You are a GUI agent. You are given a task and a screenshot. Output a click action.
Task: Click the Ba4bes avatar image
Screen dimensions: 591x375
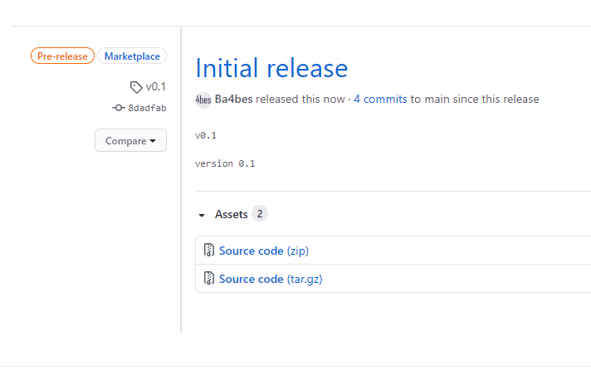coord(203,100)
